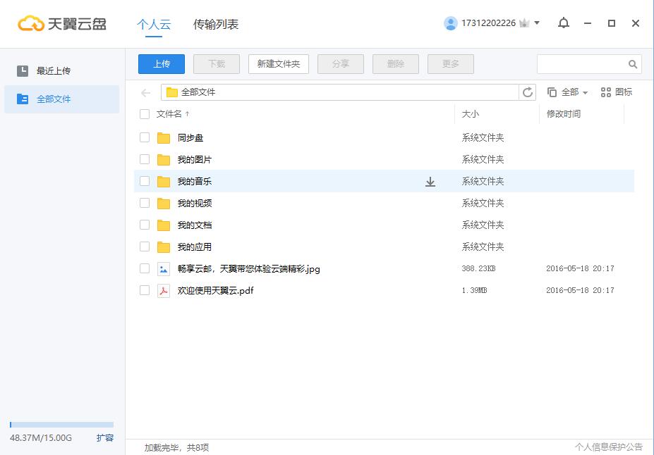Click the 388.23KB size value
Viewport: 654px width, 455px height.
pyautogui.click(x=478, y=268)
